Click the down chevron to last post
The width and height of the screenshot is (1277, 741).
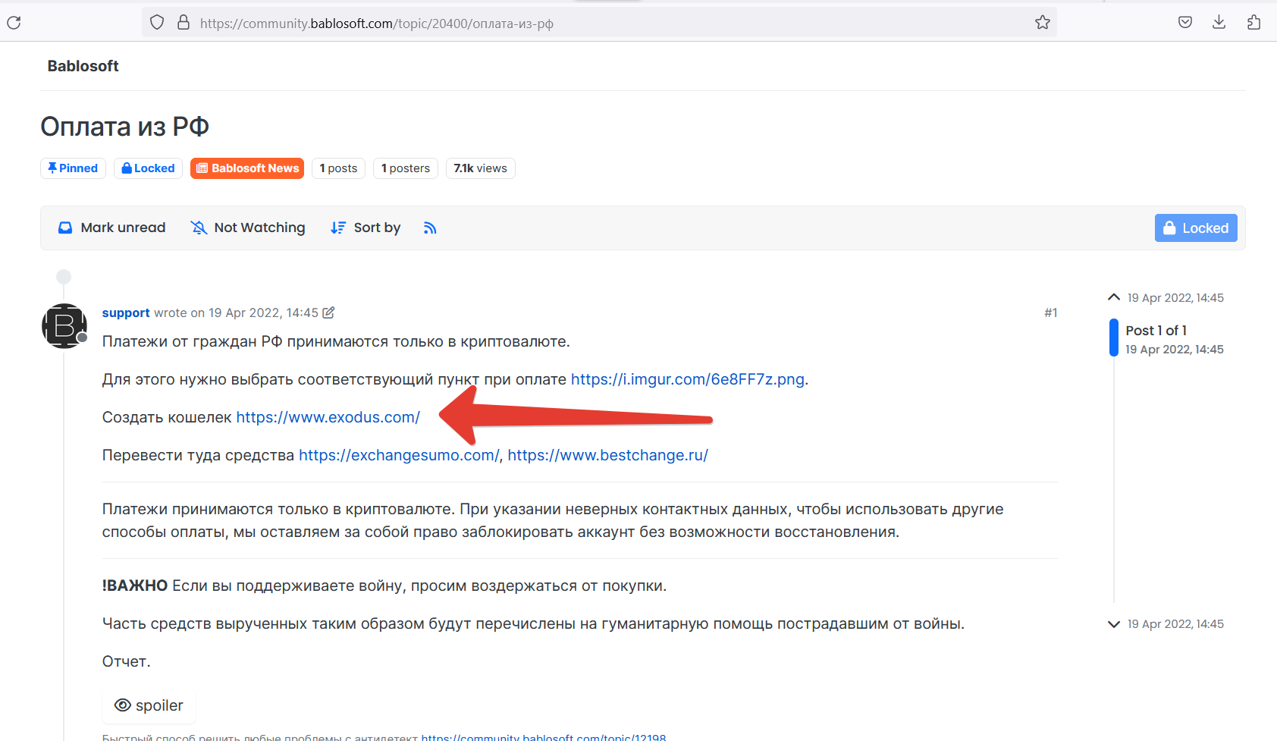pyautogui.click(x=1113, y=624)
